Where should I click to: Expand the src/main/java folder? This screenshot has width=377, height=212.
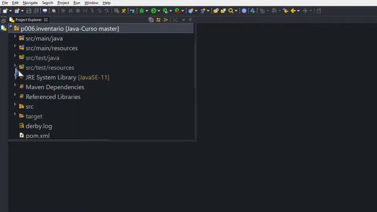[15, 36]
